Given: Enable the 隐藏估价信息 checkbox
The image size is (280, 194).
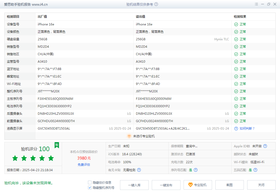Looking at the screenshot, I should [90, 182].
